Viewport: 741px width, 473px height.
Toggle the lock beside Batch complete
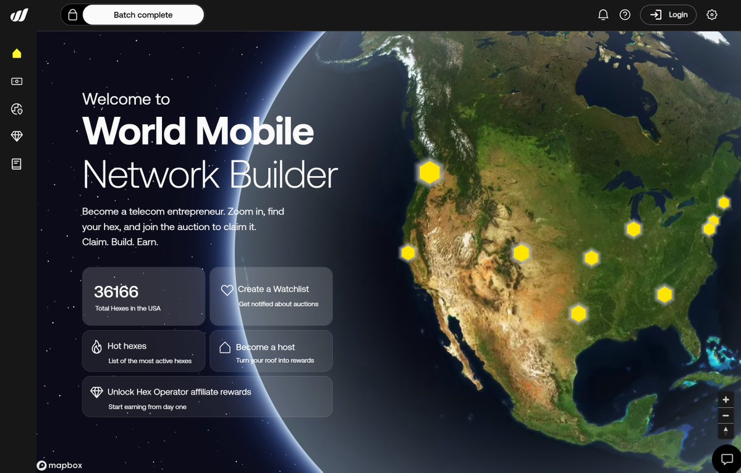pos(72,14)
